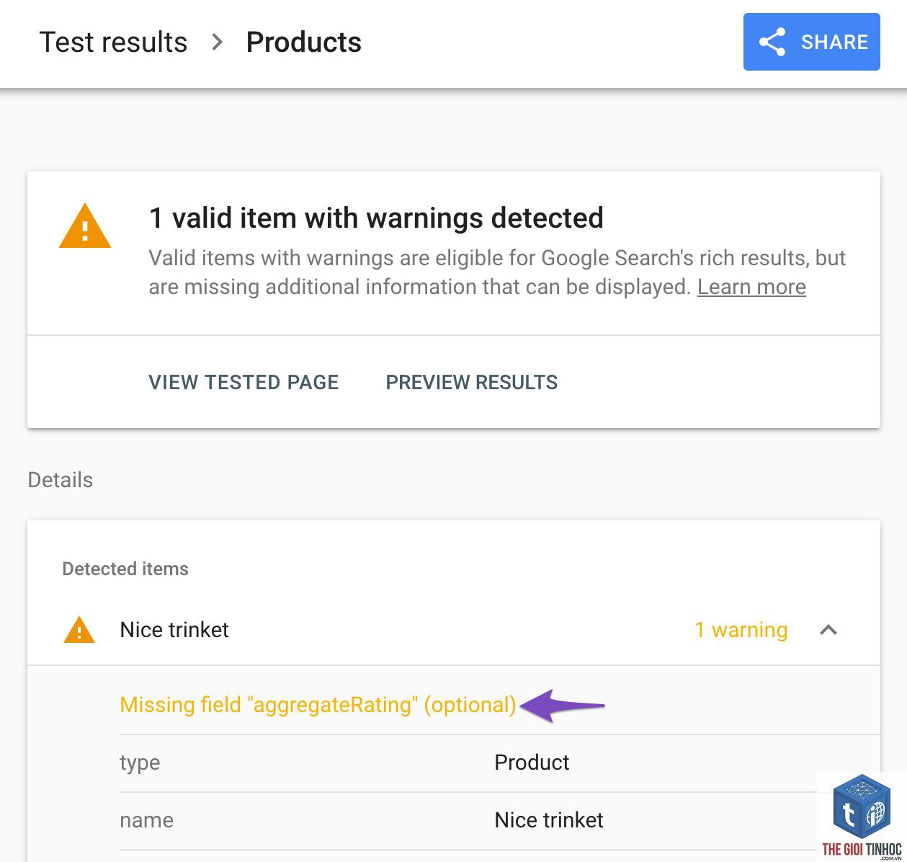Viewport: 907px width, 862px height.
Task: Go back to Test results breadcrumb
Action: pyautogui.click(x=113, y=42)
